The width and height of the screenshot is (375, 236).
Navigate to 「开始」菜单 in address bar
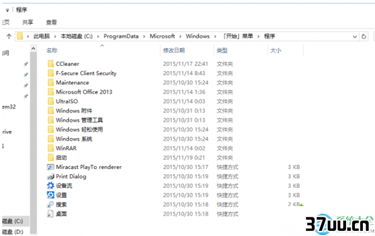(x=237, y=36)
